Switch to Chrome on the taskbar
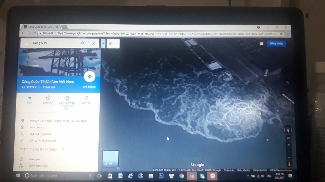325x182 pixels. [x=182, y=176]
